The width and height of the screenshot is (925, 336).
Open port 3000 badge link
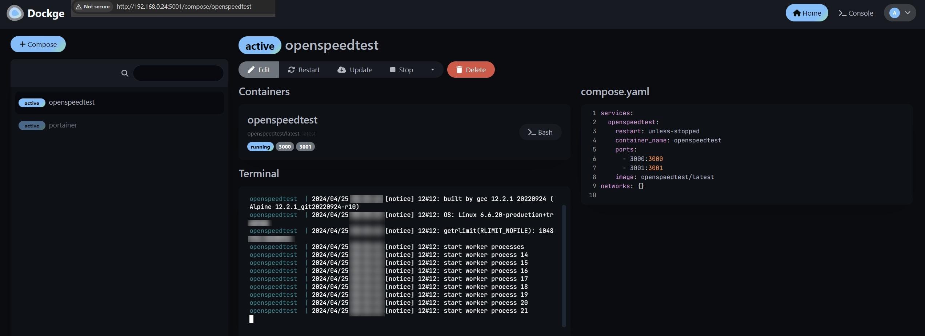(285, 147)
